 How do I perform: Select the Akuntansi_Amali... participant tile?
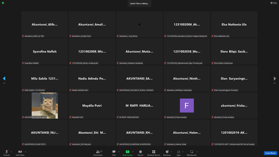pyautogui.click(x=92, y=24)
